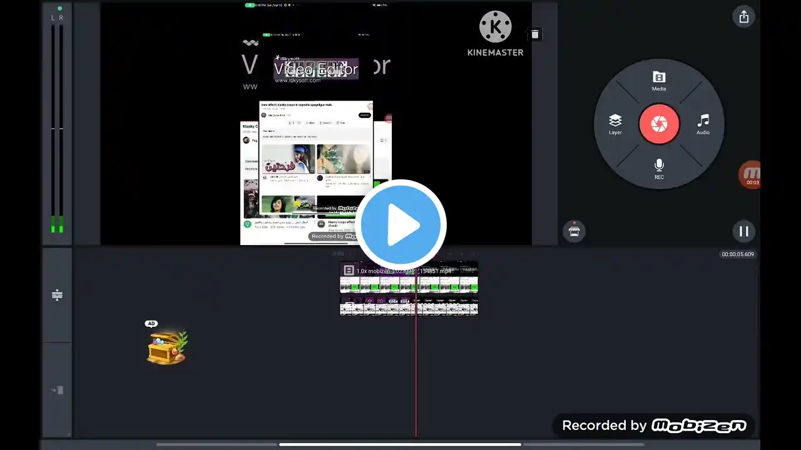Open the Audio browser in the wheel
The width and height of the screenshot is (801, 450).
click(x=703, y=124)
